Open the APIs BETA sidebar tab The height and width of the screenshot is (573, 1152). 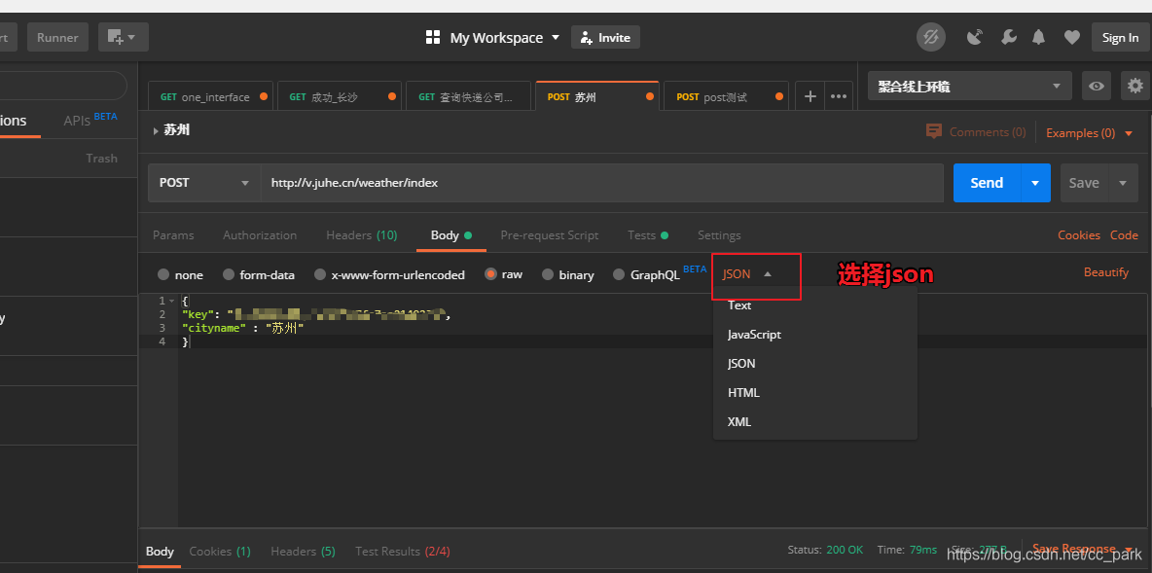tap(90, 120)
